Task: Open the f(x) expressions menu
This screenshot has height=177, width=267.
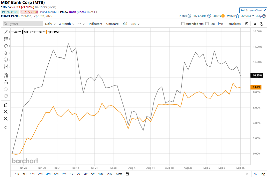Action: point(125,24)
